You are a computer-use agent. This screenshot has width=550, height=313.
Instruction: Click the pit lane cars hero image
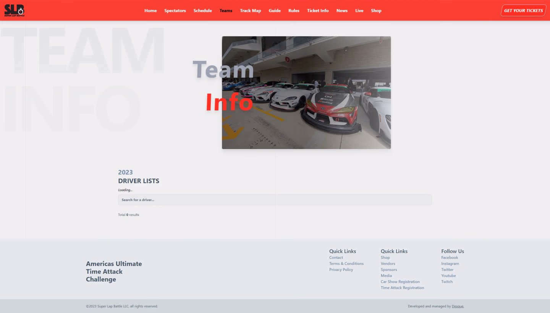point(306,92)
